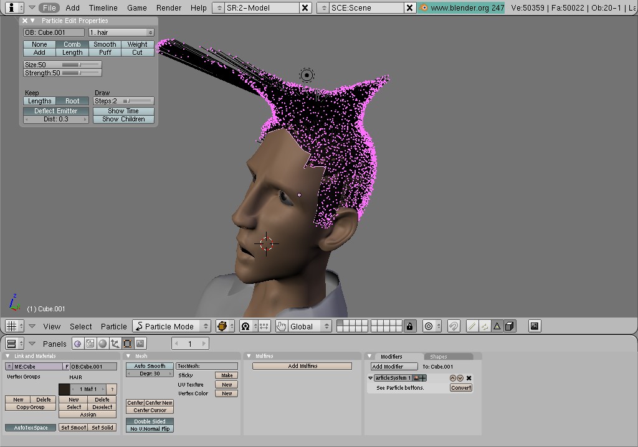Open the Script context button in Panels header

click(90, 344)
